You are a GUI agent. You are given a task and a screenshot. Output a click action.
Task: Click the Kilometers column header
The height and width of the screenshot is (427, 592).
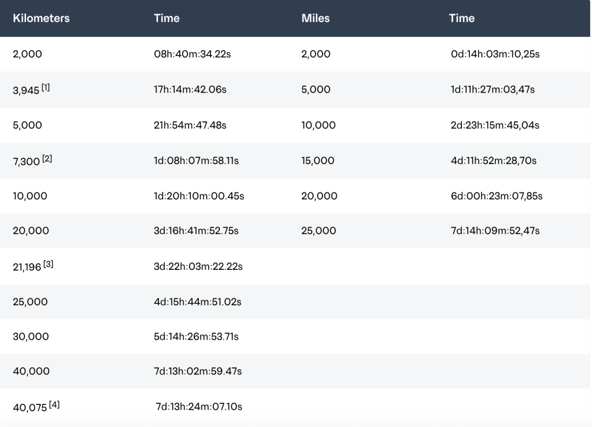click(x=41, y=18)
